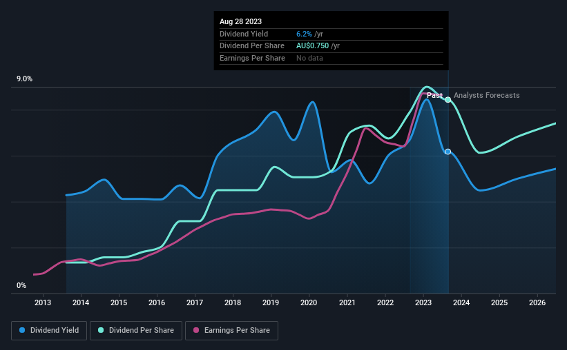Click the 0% y-axis label
The height and width of the screenshot is (350, 567).
tap(21, 285)
